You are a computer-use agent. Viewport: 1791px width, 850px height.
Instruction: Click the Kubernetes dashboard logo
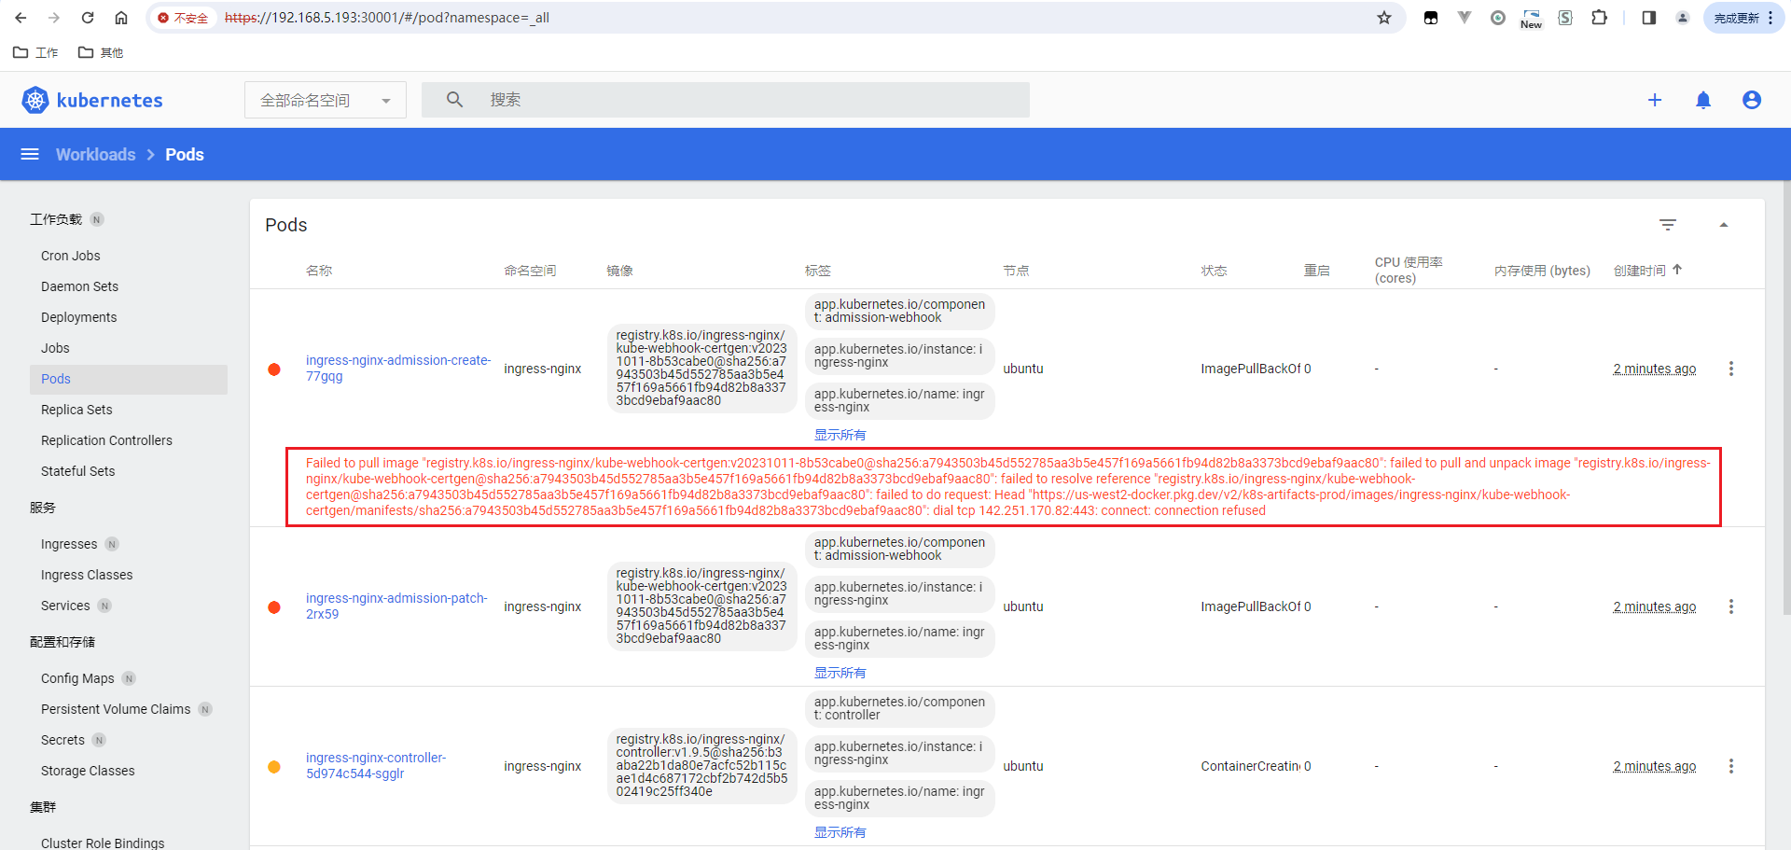pos(91,100)
